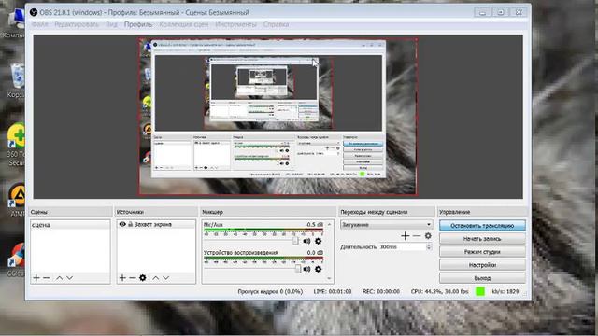This screenshot has width=598, height=336.
Task: Click Режим студии button
Action: tap(482, 252)
